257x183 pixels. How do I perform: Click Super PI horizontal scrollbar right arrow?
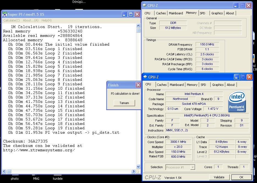pos(133,171)
